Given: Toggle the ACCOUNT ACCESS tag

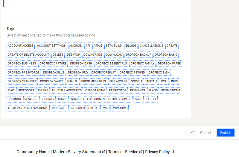Looking at the screenshot, I should (21, 46).
